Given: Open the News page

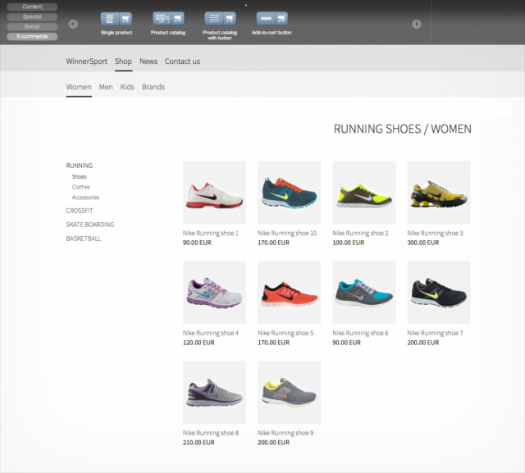Looking at the screenshot, I should click(x=148, y=61).
